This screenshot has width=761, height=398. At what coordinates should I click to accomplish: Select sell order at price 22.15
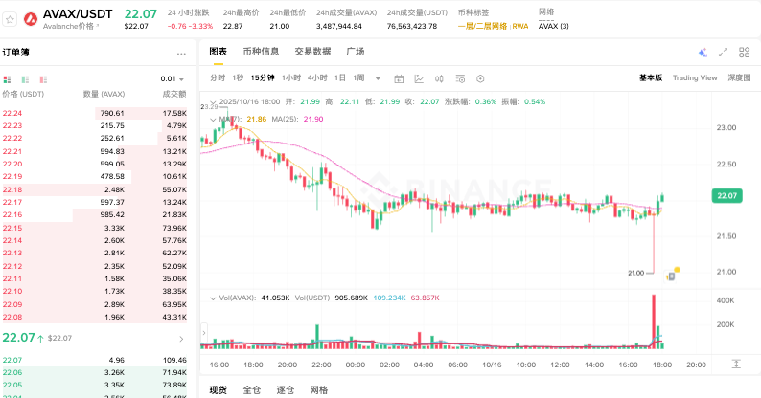click(x=95, y=228)
